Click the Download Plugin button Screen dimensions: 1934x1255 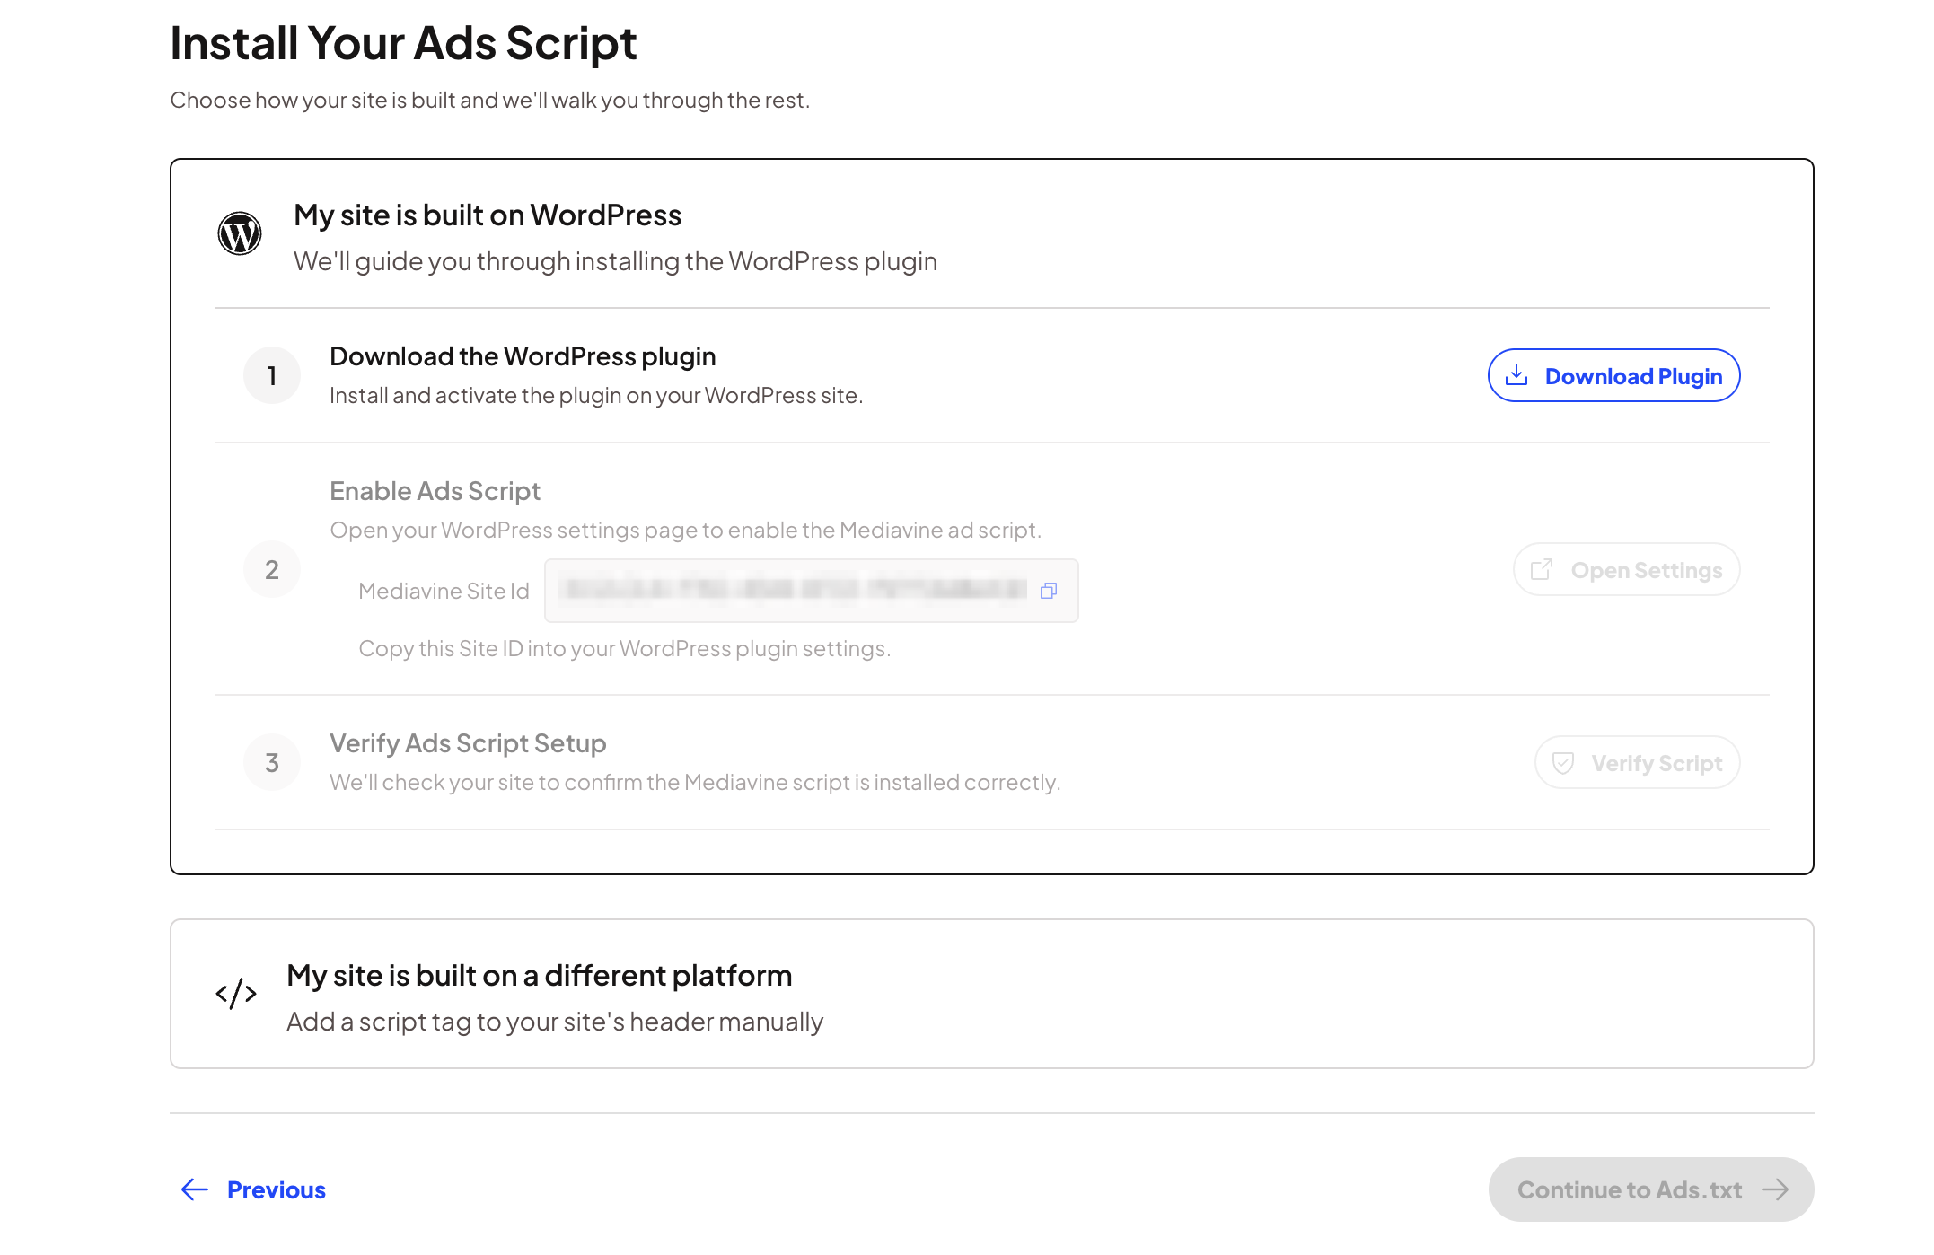tap(1613, 375)
